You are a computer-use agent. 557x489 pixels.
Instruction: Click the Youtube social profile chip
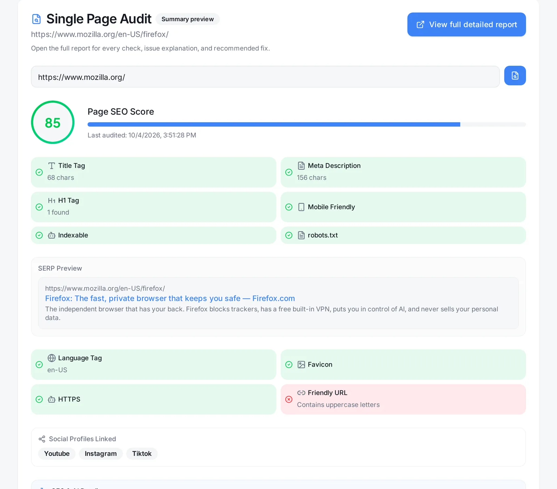[57, 454]
